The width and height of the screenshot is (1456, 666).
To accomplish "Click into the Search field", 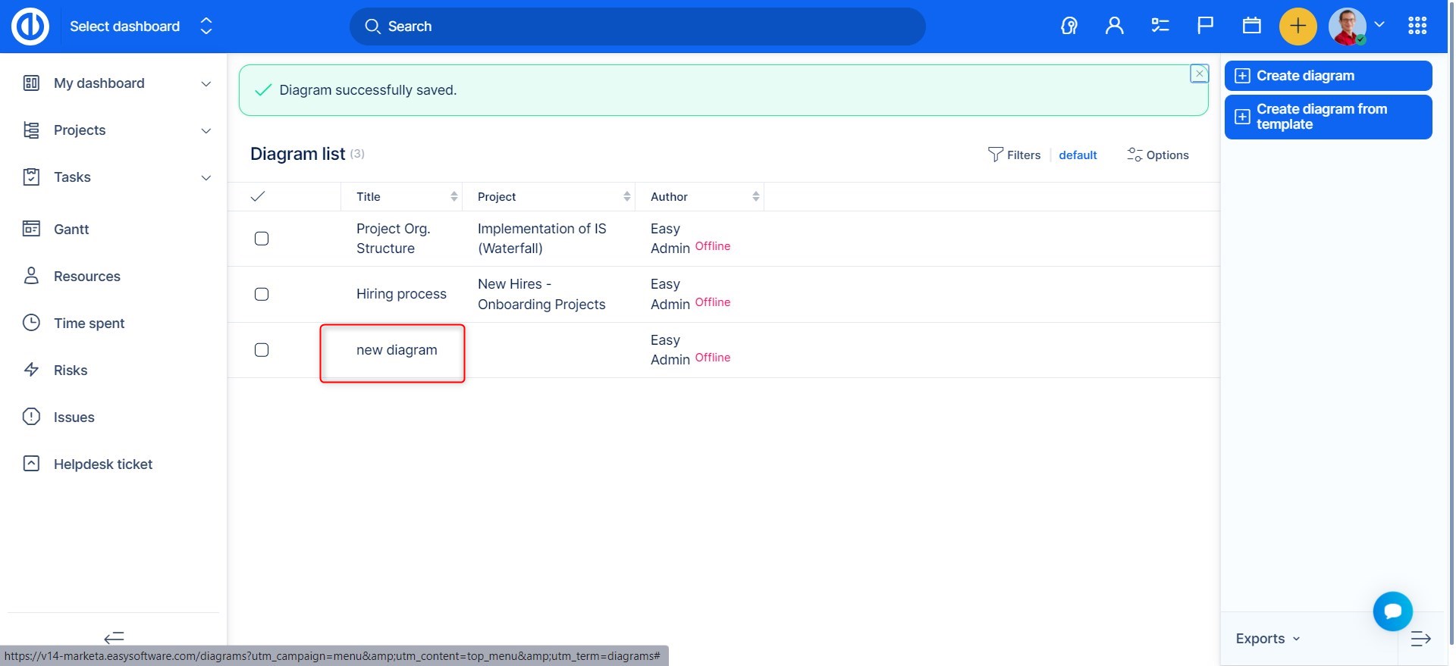I will pos(637,27).
